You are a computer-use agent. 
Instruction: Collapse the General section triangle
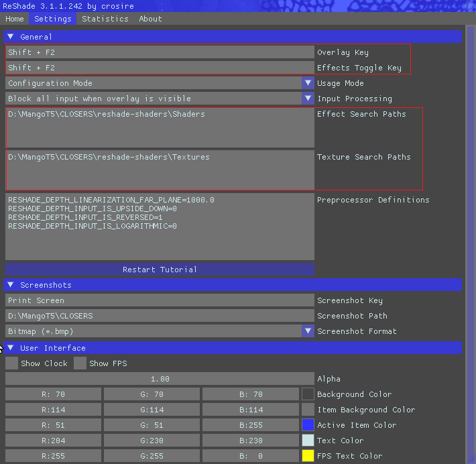pyautogui.click(x=11, y=37)
